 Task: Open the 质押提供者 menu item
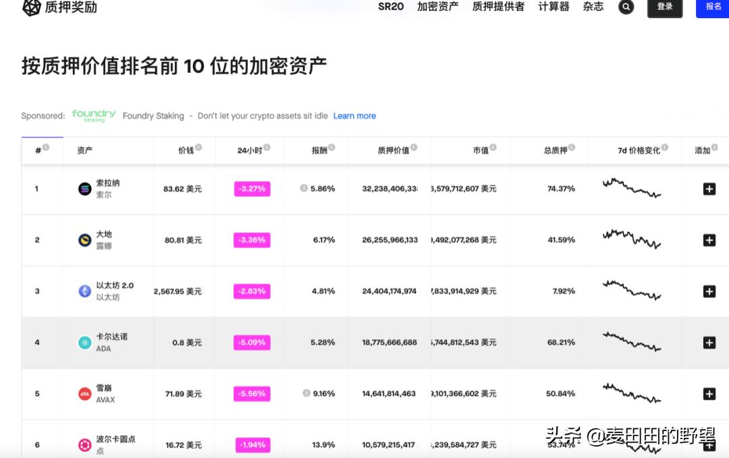point(498,7)
